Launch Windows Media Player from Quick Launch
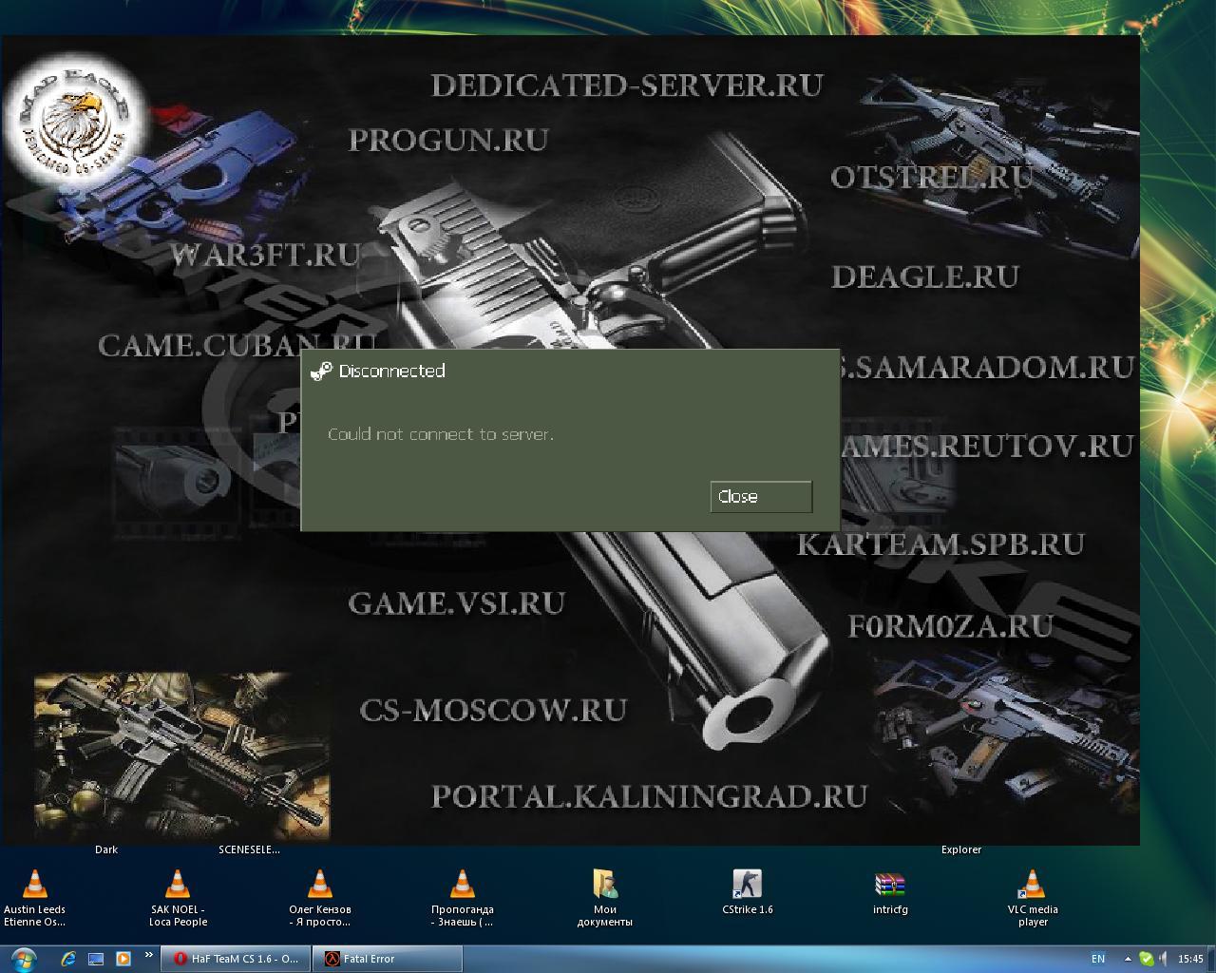Viewport: 1216px width, 973px height. click(123, 959)
